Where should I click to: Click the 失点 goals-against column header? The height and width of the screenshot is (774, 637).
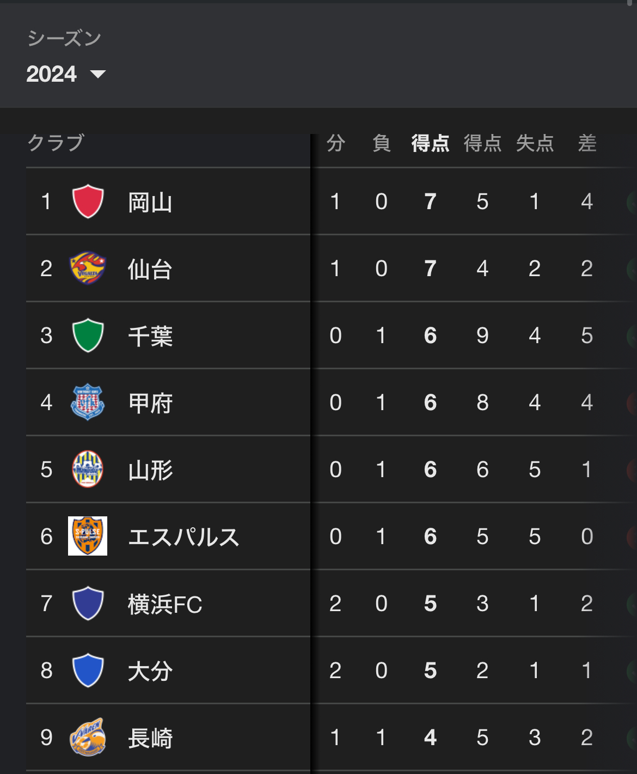coord(535,143)
